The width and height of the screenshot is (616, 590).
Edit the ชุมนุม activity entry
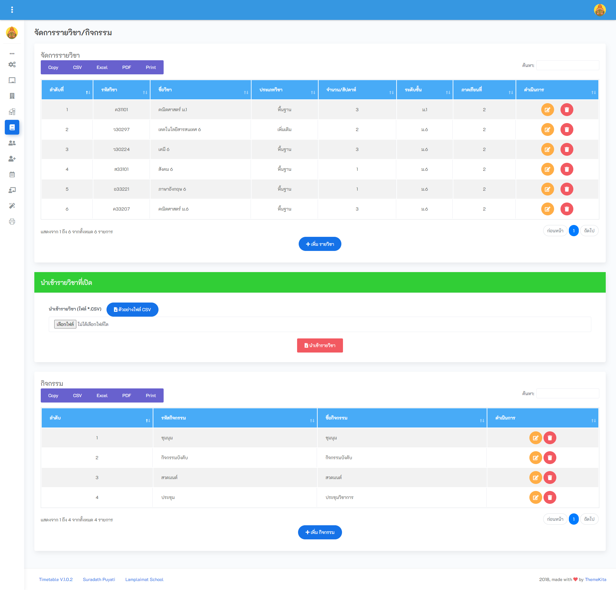tap(535, 438)
